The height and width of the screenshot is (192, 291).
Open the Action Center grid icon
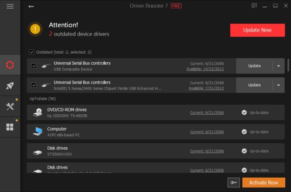(x=10, y=127)
